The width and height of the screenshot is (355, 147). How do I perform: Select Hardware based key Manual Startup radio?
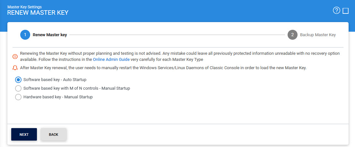point(18,97)
